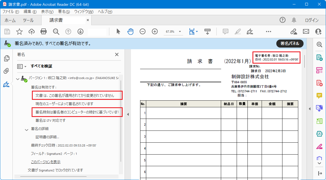Zoom in with the plus magnifier icon

pos(155,31)
